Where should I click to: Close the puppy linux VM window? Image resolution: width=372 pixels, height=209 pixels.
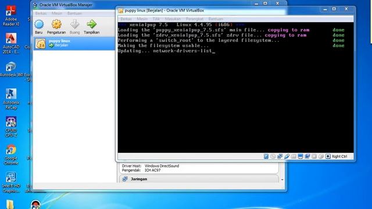coord(346,9)
